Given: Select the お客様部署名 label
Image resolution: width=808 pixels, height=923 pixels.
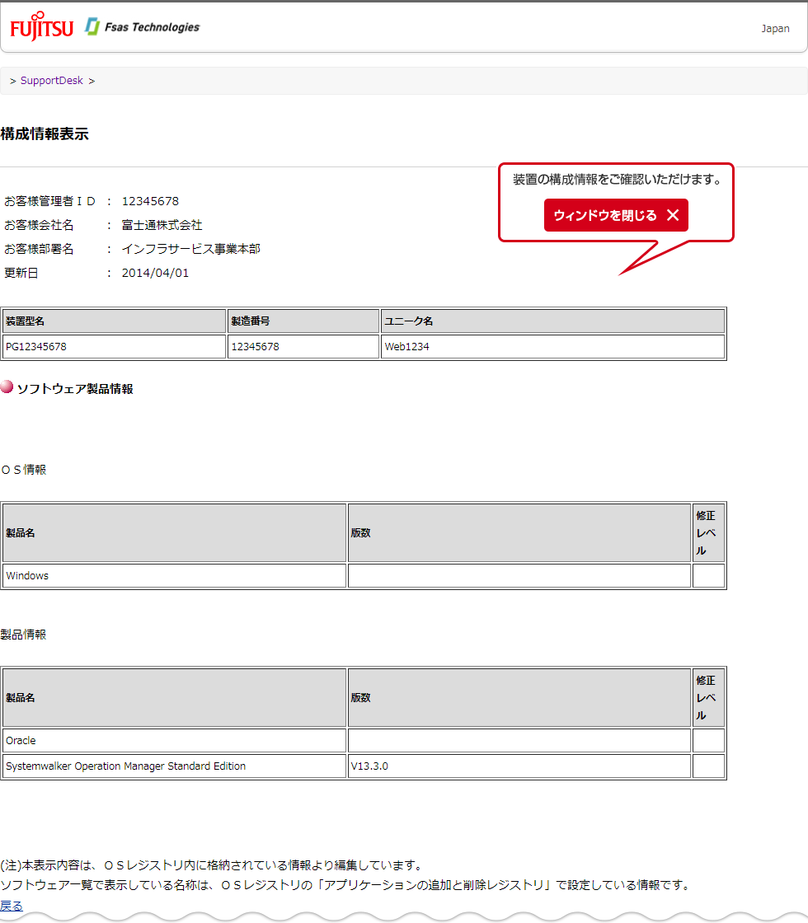Looking at the screenshot, I should pos(39,249).
